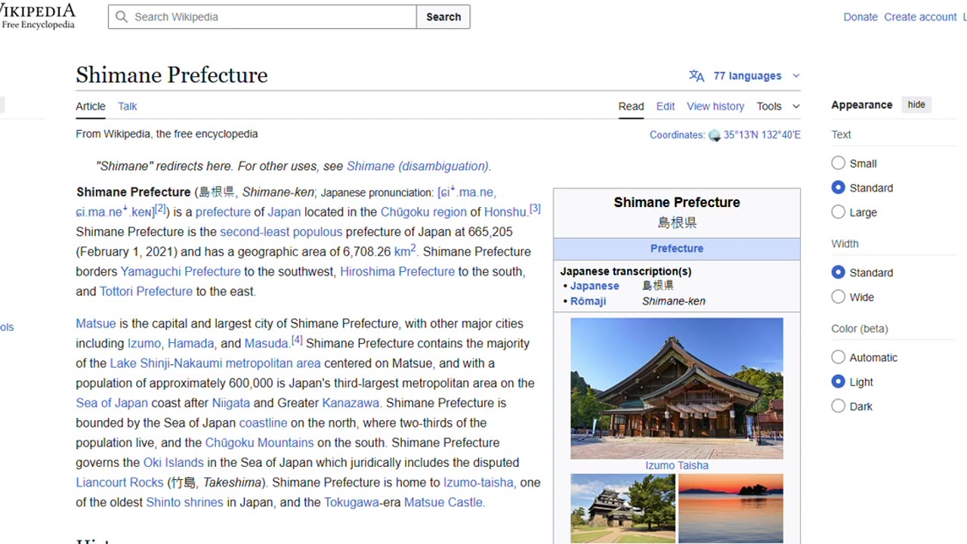Select Light color mode

[838, 382]
